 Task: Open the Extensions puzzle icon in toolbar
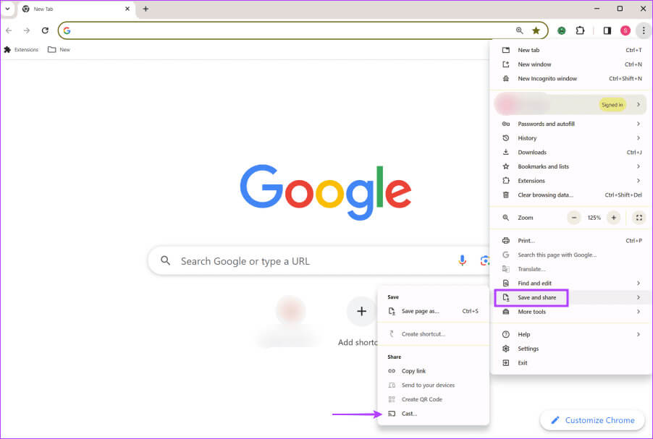pos(580,30)
